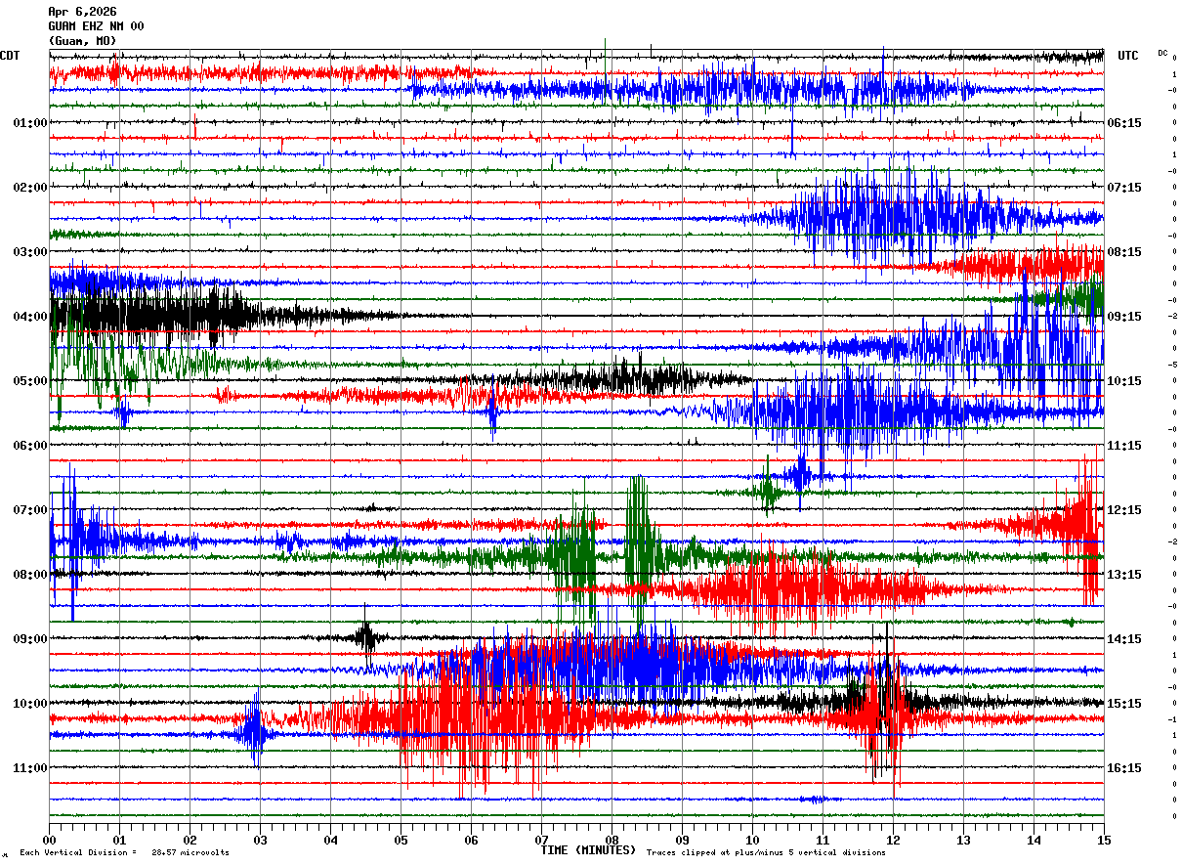Click the thick black event burst on the 04:00 trace
1182x866 pixels.
click(x=156, y=315)
